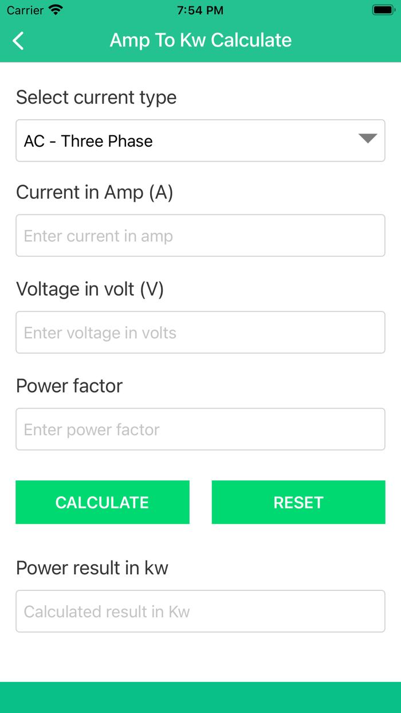Tap the Wi-Fi icon in status bar

55,9
